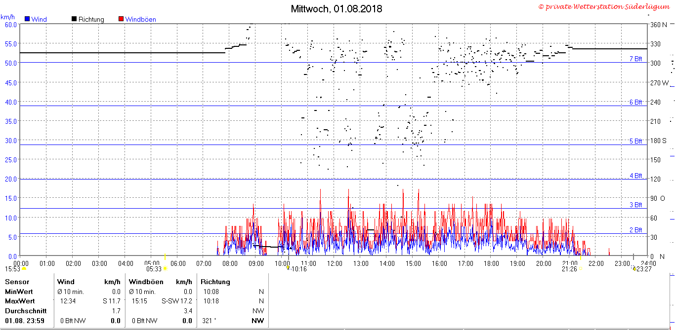Viewport: 675px width, 330px height.
Task: Click the MaxWert row label
Action: point(20,301)
